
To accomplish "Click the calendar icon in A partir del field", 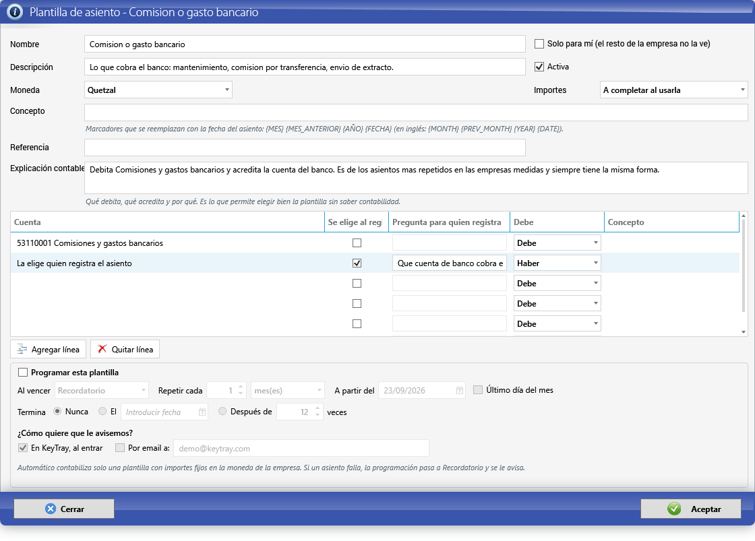I will coord(459,390).
